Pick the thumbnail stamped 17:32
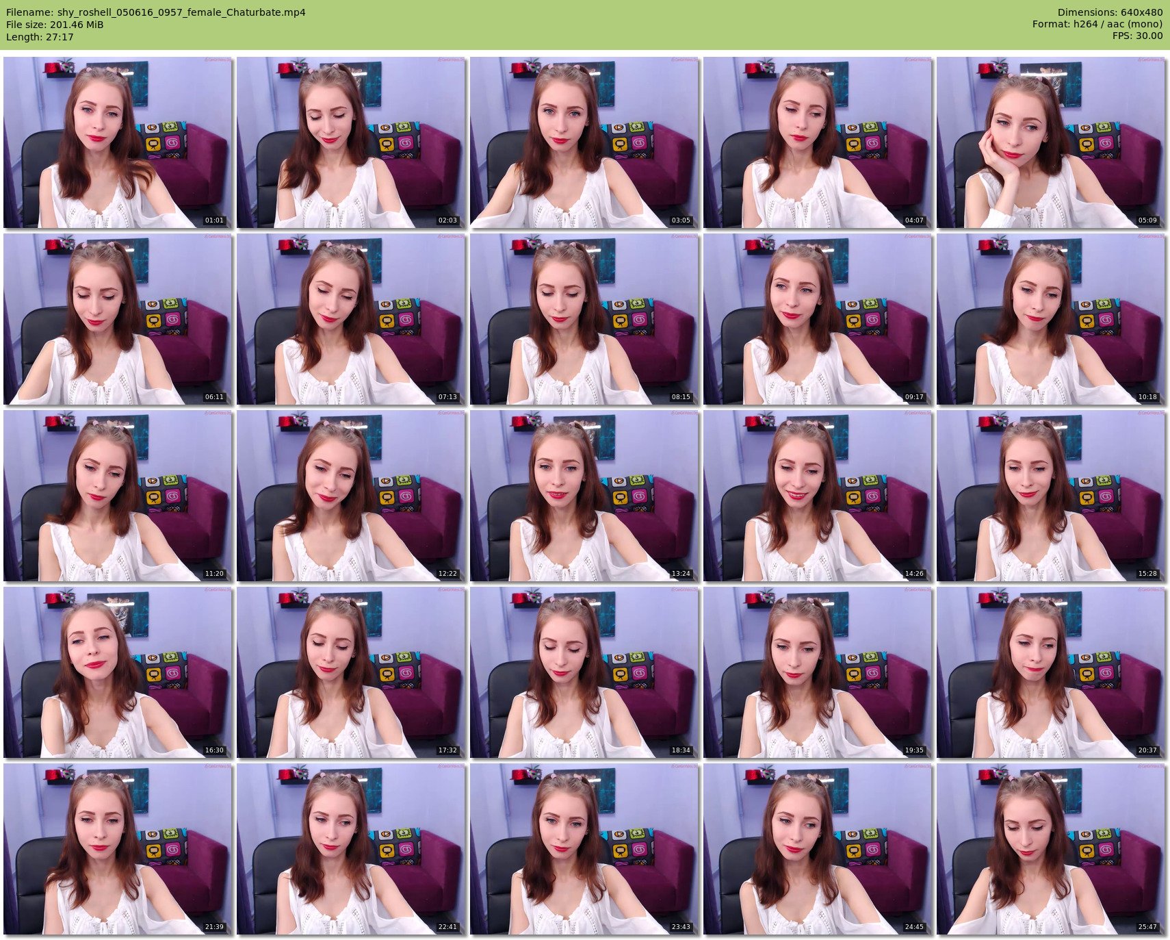The width and height of the screenshot is (1170, 940). [351, 672]
